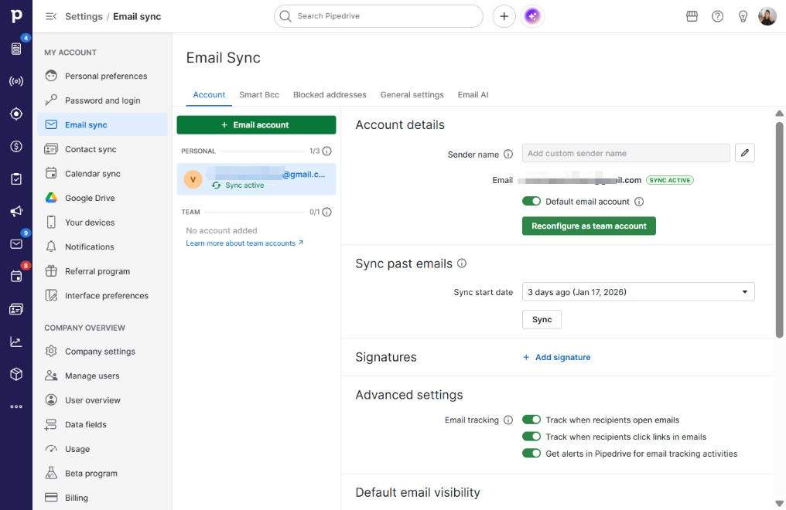Open Company settings
786x510 pixels.
tap(102, 352)
